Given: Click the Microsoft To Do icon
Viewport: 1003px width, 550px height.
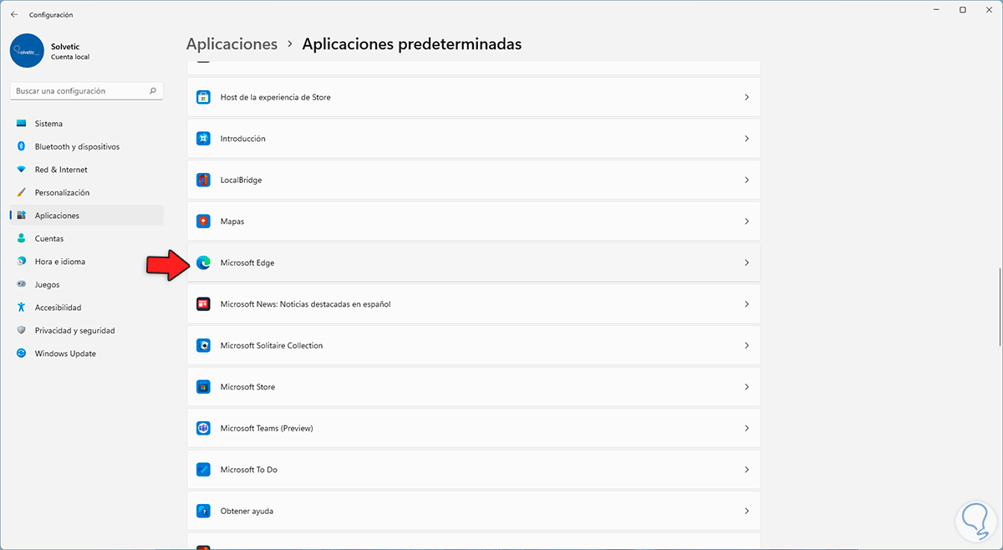Looking at the screenshot, I should [x=203, y=470].
